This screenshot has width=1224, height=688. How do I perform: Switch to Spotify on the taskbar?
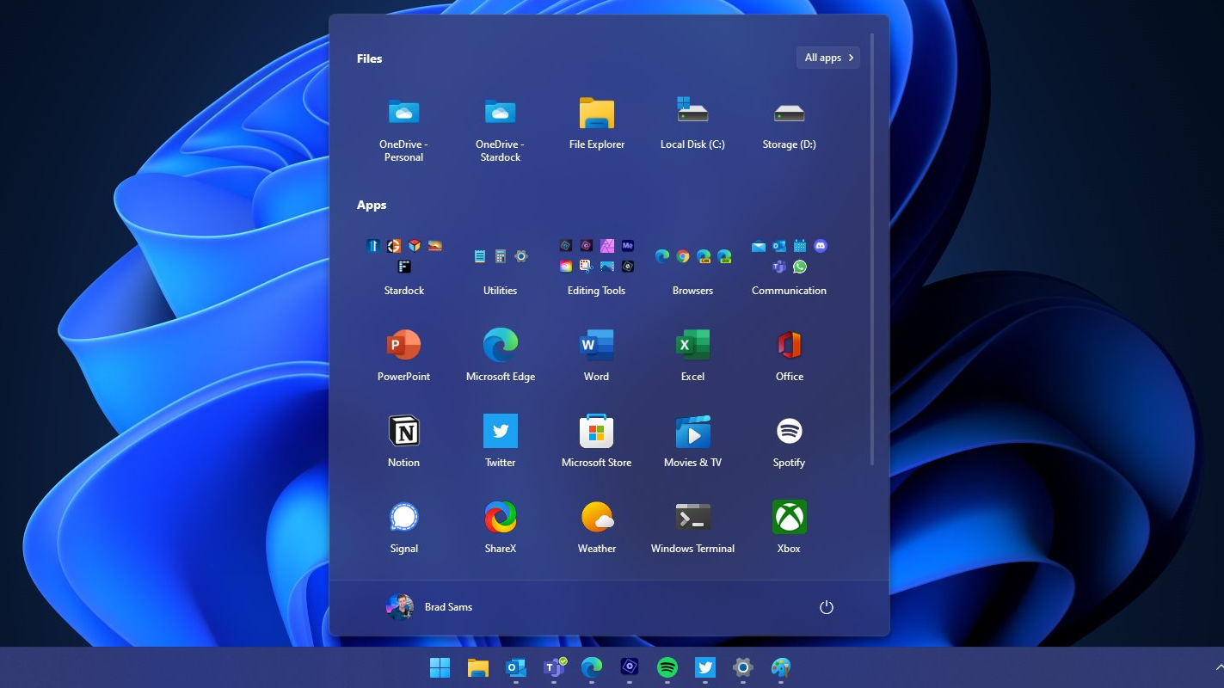(667, 667)
